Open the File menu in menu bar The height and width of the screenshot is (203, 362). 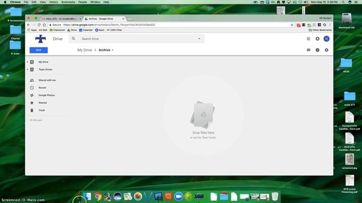point(26,2)
